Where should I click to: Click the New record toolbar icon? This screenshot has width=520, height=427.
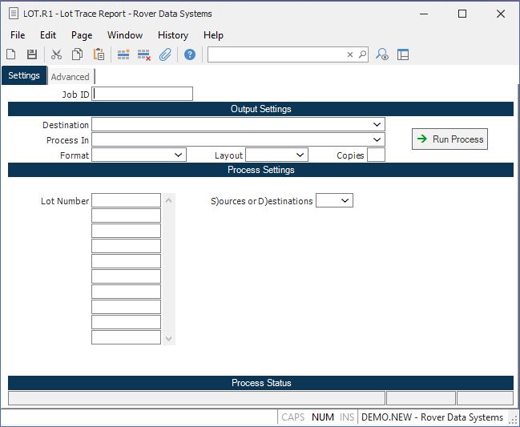tap(11, 54)
